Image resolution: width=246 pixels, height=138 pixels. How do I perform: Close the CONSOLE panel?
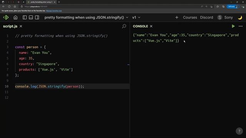coord(151,26)
